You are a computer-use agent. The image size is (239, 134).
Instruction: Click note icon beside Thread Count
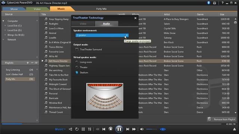[46, 112]
